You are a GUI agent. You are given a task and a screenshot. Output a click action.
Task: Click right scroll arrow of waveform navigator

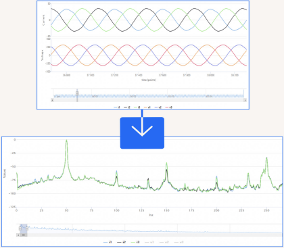coord(245,100)
